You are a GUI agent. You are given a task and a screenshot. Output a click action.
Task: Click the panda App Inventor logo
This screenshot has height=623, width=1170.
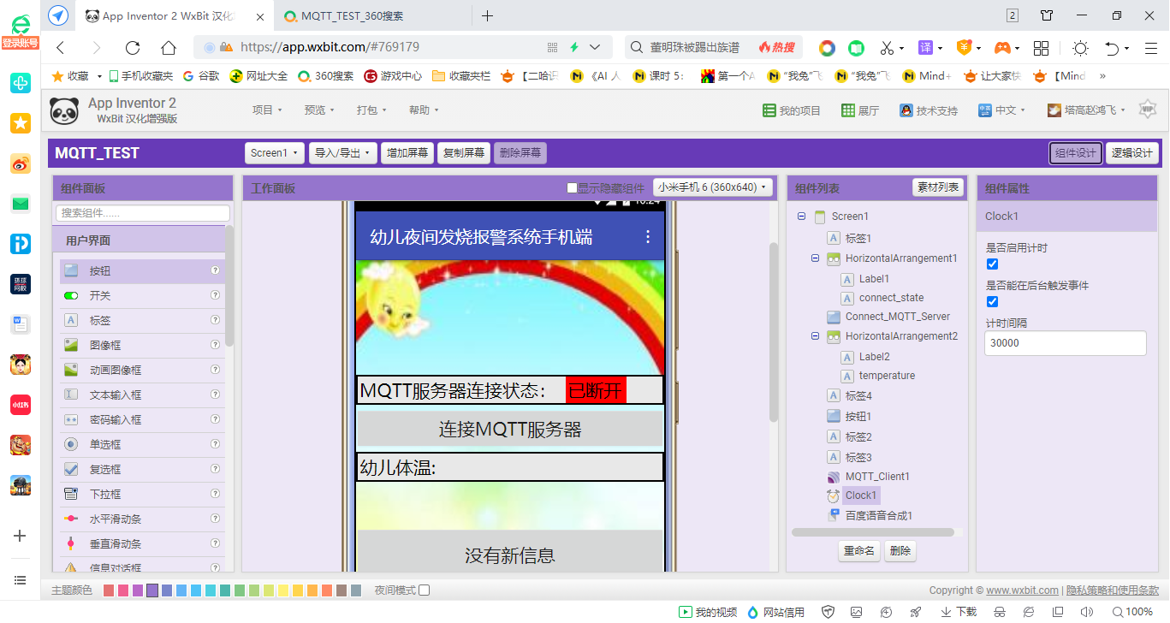click(64, 110)
